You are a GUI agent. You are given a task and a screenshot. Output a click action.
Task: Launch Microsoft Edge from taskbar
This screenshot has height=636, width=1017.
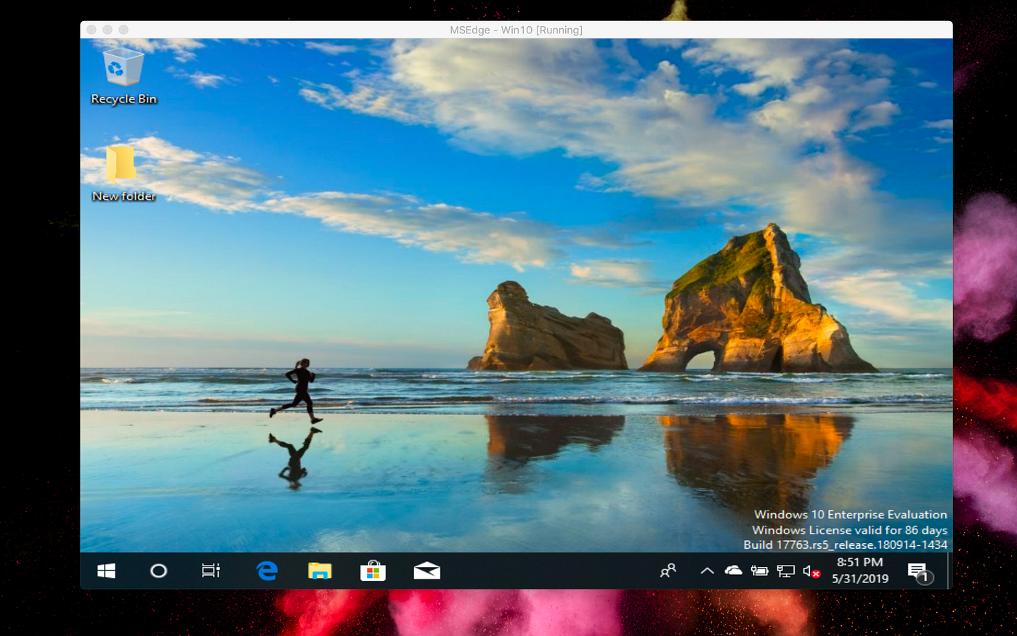point(267,571)
